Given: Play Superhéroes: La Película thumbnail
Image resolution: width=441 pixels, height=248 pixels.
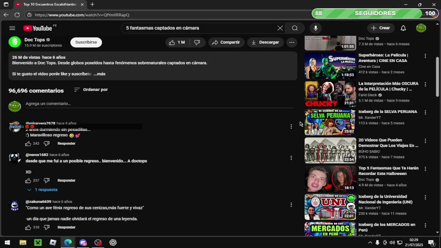Looking at the screenshot, I should [330, 65].
